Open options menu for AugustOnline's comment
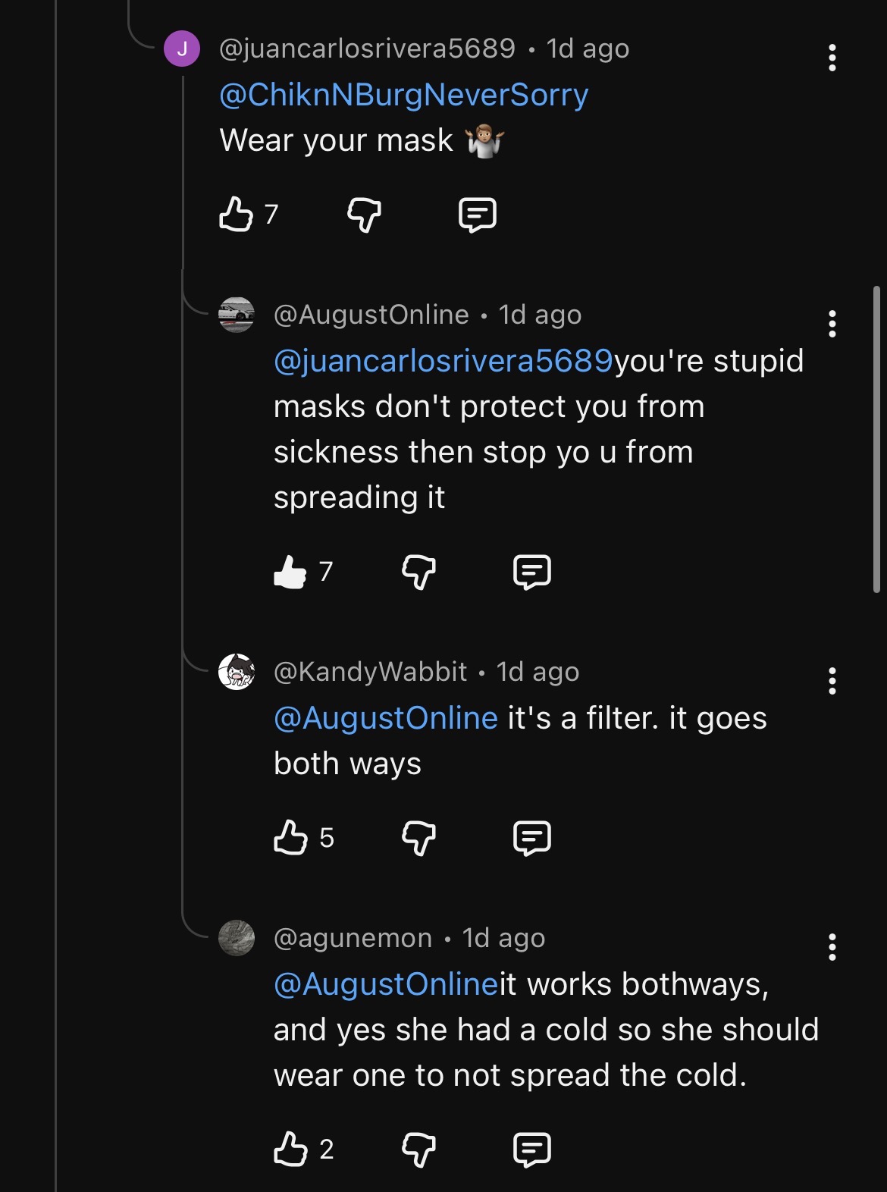 (832, 324)
